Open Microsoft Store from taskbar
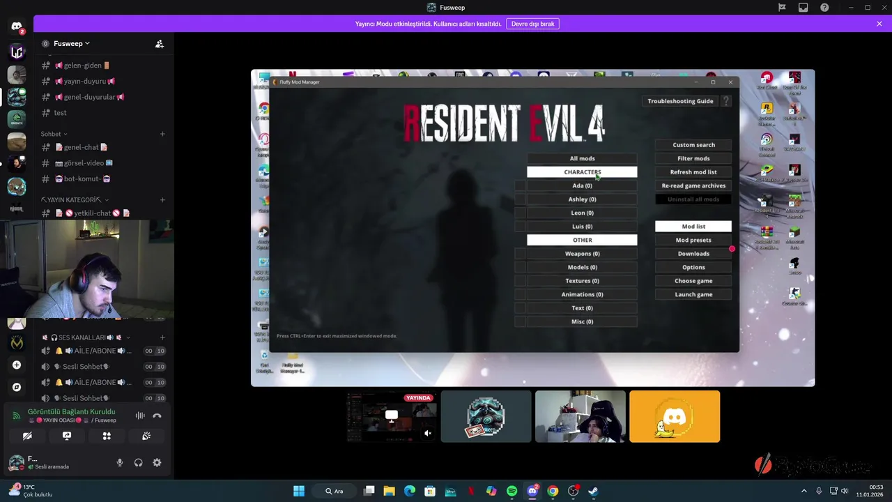Screen dimensions: 892x502 [x=430, y=491]
